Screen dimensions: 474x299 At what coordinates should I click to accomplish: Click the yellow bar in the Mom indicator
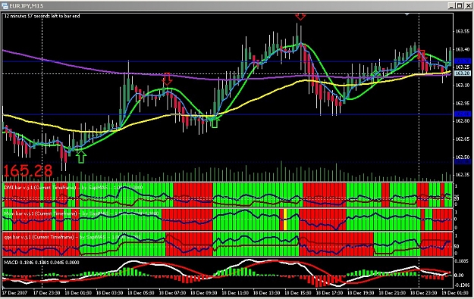pos(284,220)
